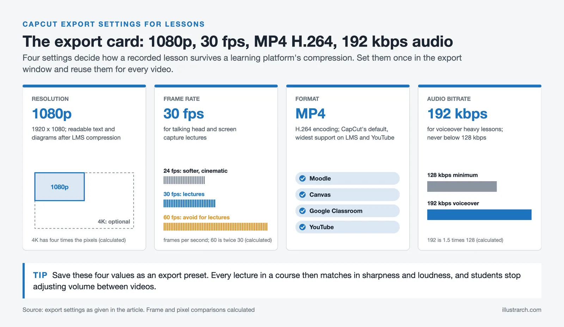
Task: Select the YouTube platform pill
Action: click(348, 227)
